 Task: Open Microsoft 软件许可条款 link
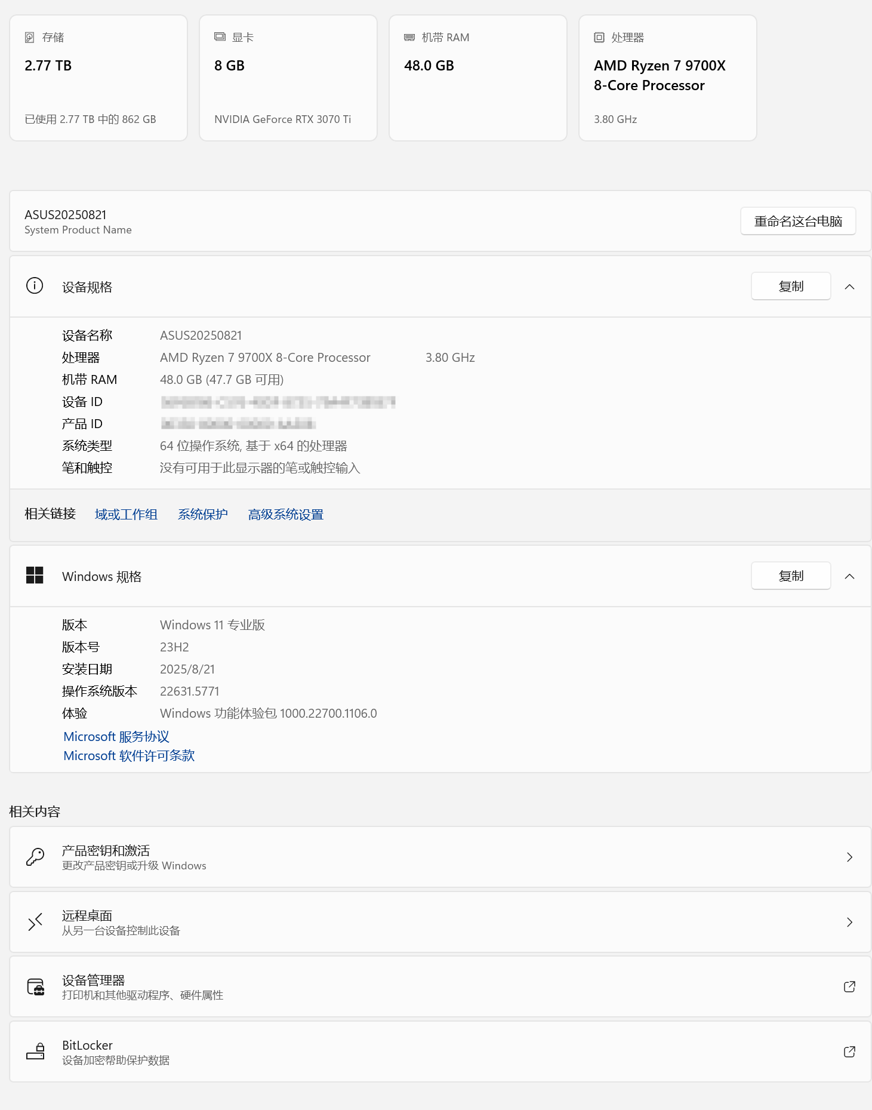129,755
